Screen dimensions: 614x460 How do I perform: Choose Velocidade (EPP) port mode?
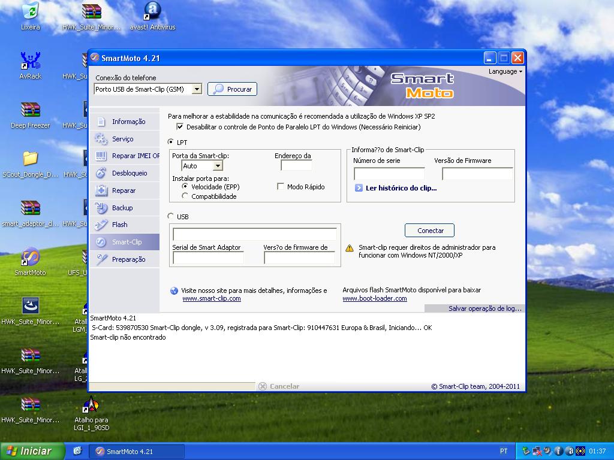click(185, 186)
